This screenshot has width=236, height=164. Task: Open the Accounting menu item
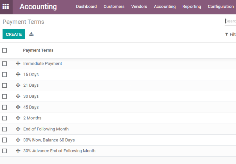click(165, 6)
